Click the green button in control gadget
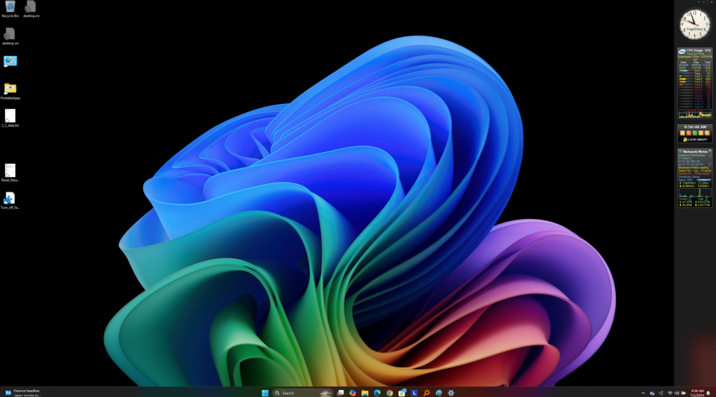The width and height of the screenshot is (716, 397). click(695, 133)
